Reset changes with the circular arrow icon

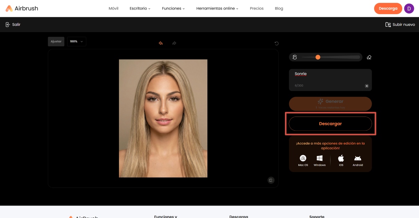coord(277,43)
